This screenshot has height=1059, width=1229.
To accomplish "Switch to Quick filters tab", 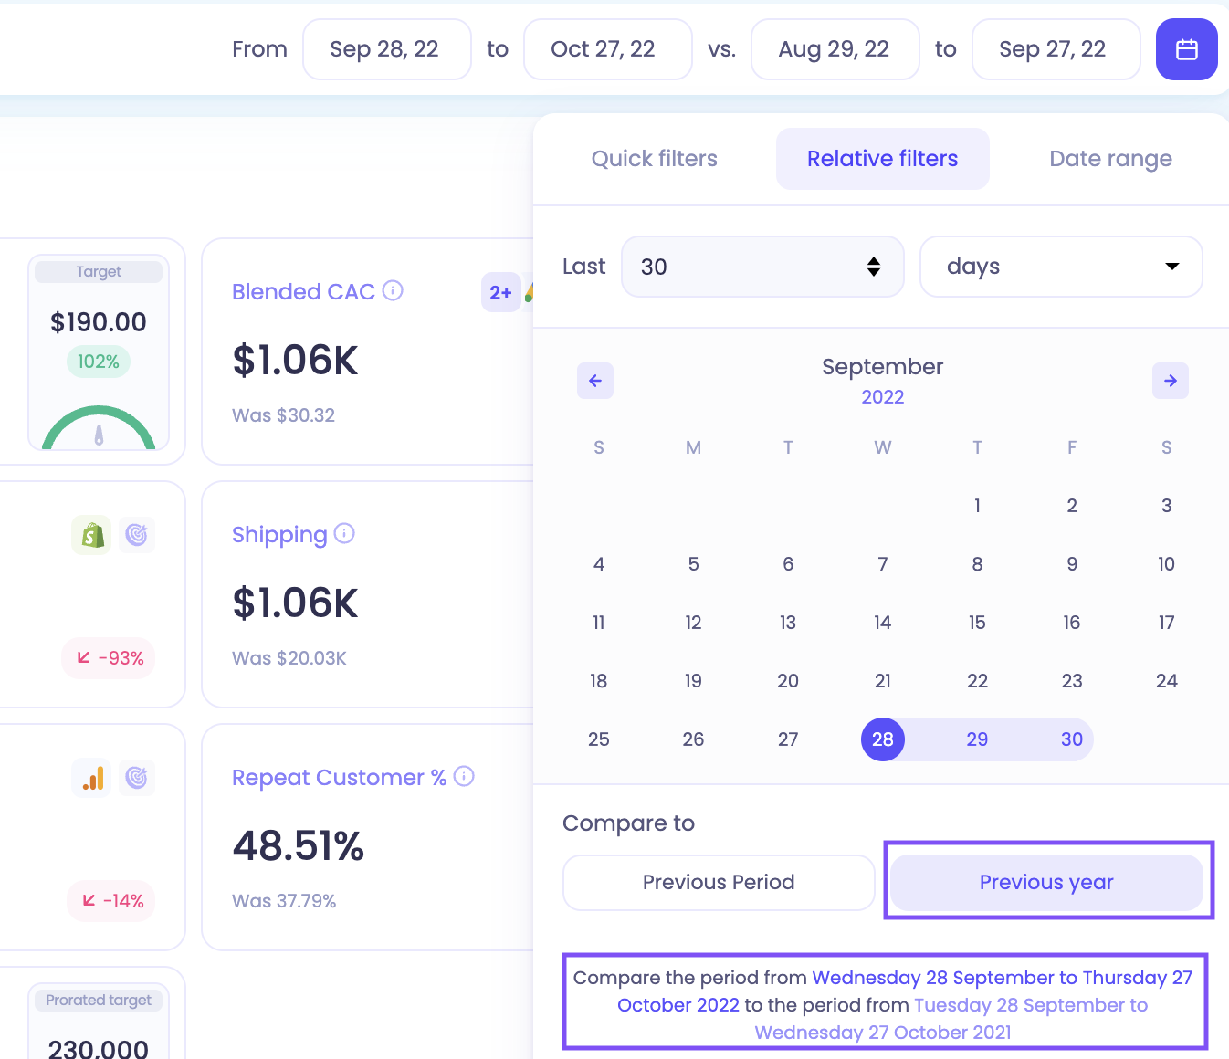I will [x=655, y=159].
